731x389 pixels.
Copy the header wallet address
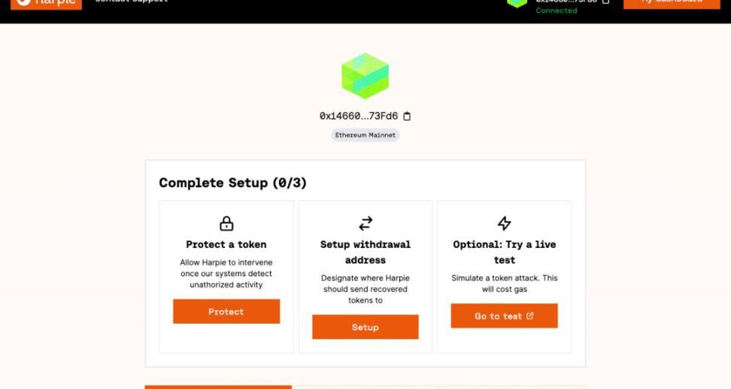tap(606, 2)
